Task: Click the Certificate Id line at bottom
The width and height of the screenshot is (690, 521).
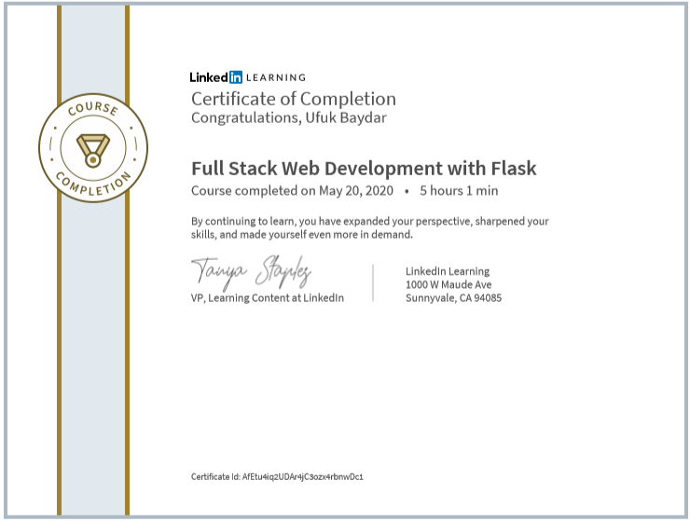Action: click(x=277, y=476)
